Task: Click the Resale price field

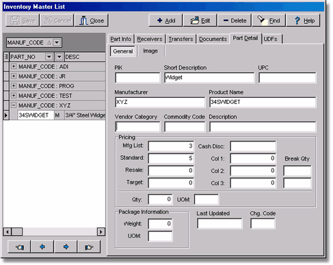Action: tap(171, 171)
